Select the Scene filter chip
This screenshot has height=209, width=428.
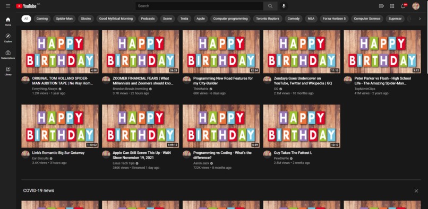(x=167, y=19)
